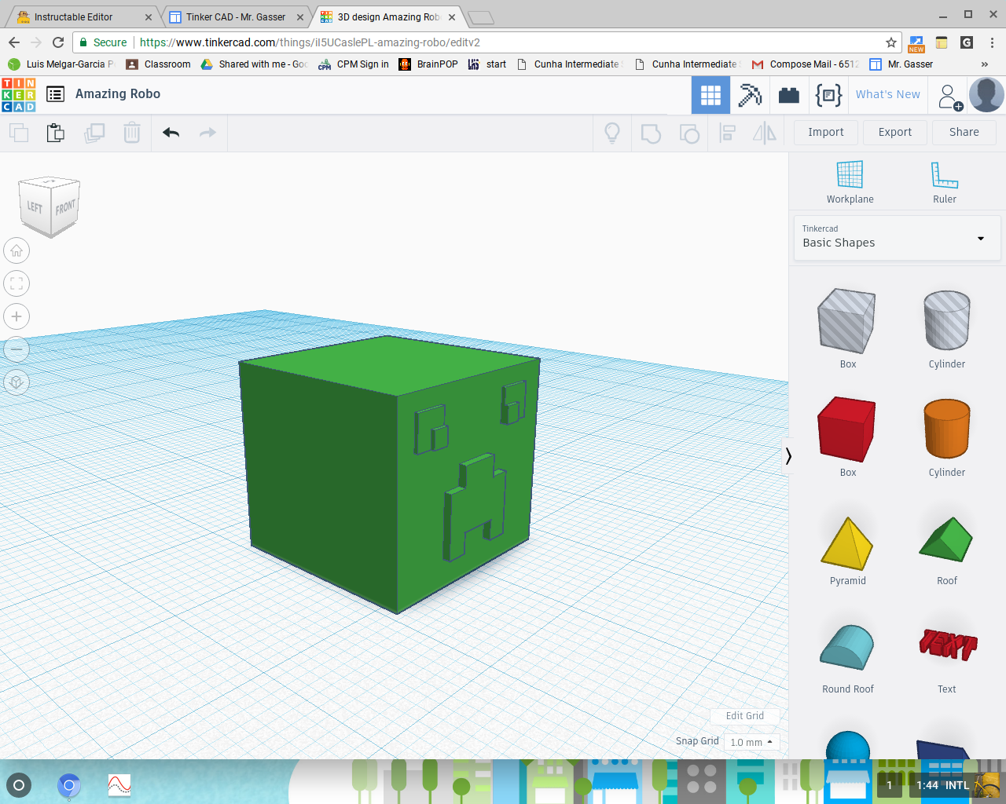1006x804 pixels.
Task: Switch to 3D design grid view
Action: (x=710, y=95)
